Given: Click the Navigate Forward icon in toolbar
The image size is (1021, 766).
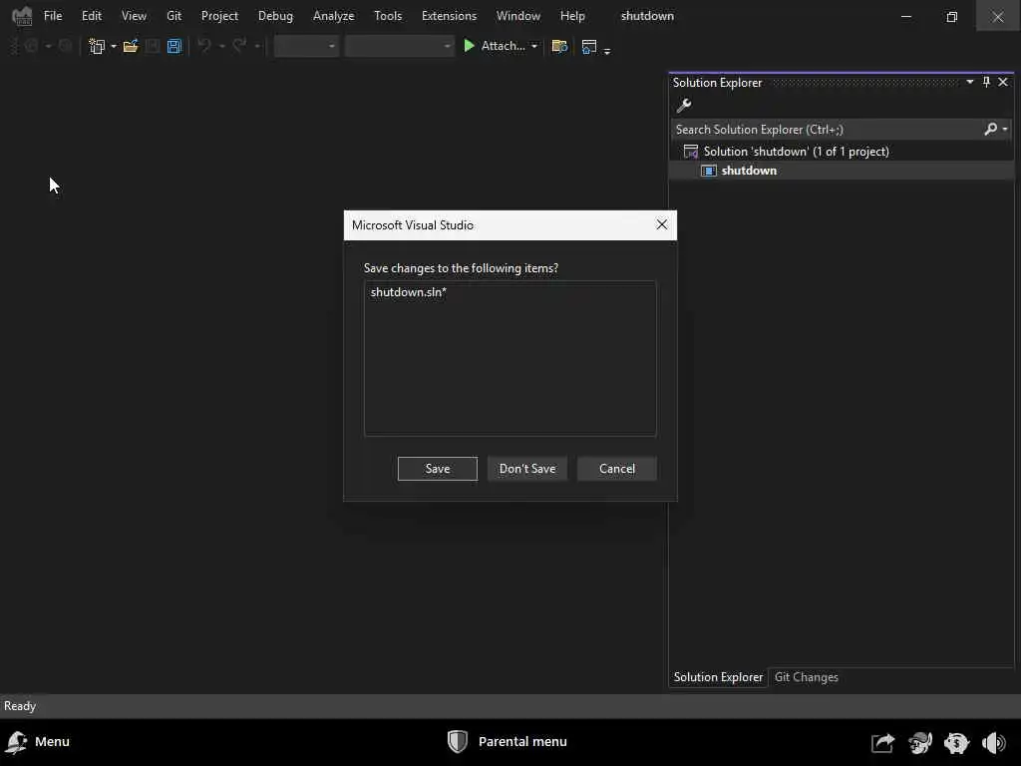Looking at the screenshot, I should [x=65, y=46].
